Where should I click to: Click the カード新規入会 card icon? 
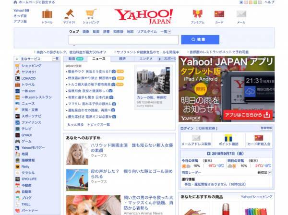[x=259, y=138]
